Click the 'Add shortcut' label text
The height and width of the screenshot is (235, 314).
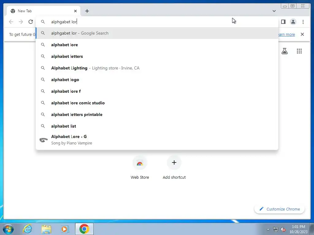(x=174, y=177)
